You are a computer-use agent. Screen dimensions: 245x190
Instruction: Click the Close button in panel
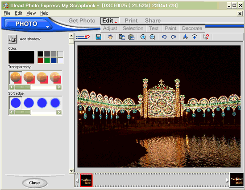35,183
